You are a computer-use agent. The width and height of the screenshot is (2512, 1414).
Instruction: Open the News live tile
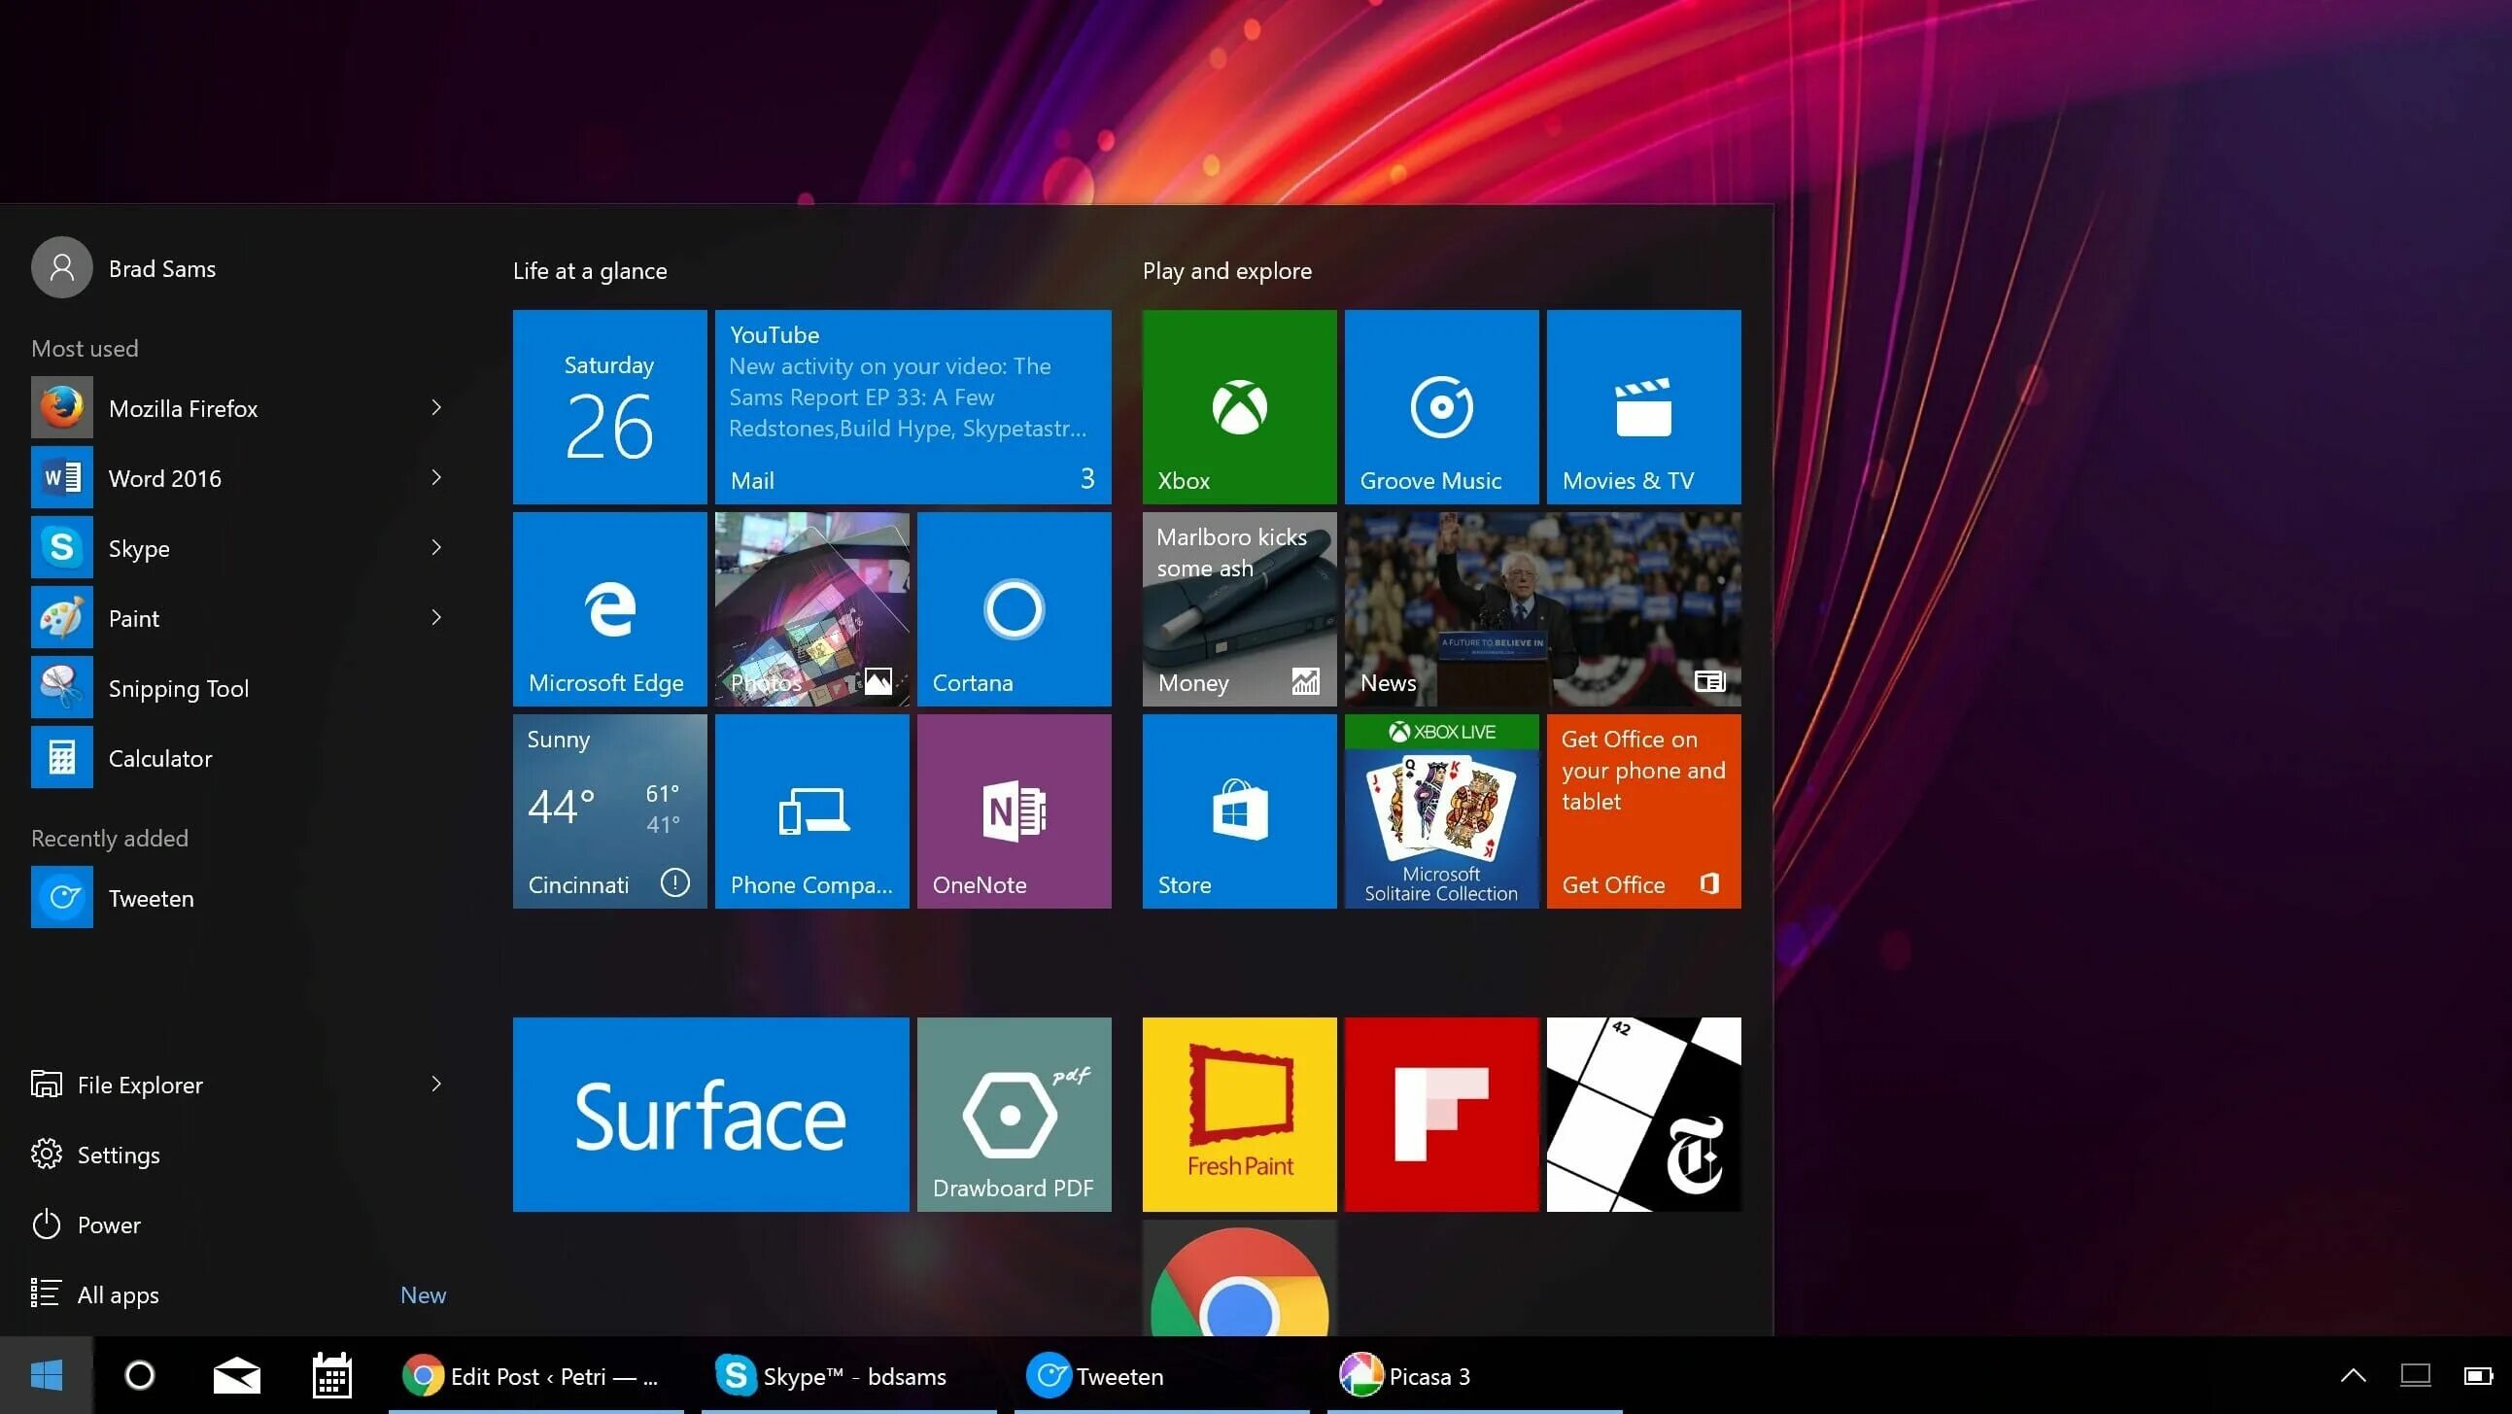[x=1542, y=608]
